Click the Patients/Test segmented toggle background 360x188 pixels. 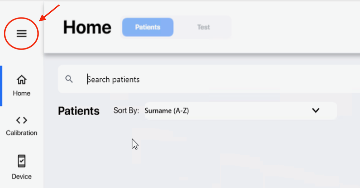coord(175,27)
